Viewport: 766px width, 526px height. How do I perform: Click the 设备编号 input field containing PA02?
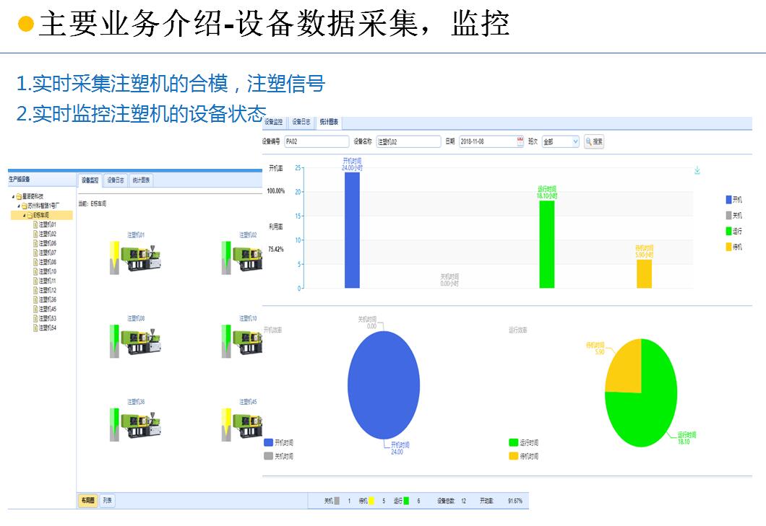pyautogui.click(x=316, y=142)
